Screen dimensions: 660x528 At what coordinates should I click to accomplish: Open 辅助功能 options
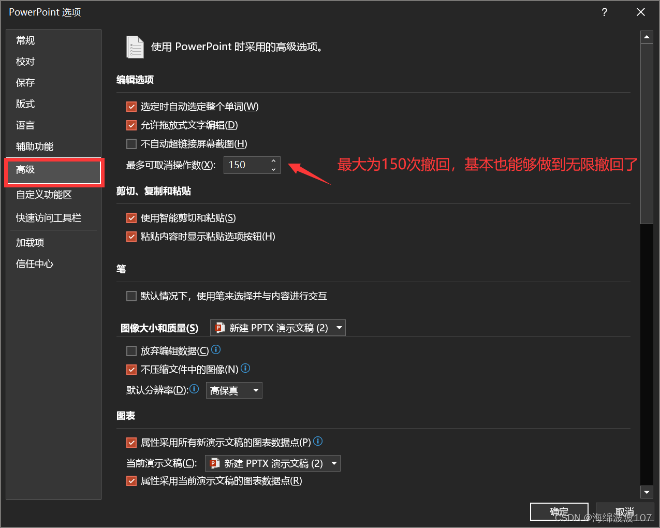(x=53, y=146)
